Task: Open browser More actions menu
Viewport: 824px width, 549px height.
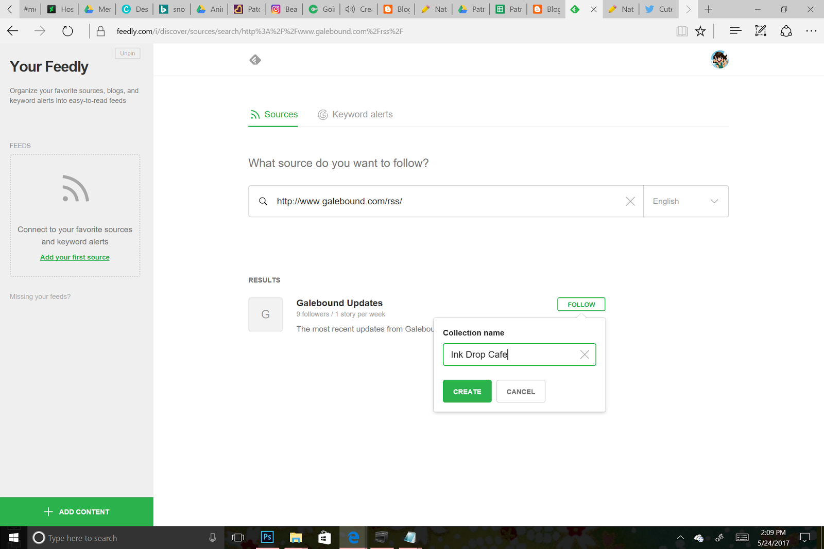Action: (811, 31)
